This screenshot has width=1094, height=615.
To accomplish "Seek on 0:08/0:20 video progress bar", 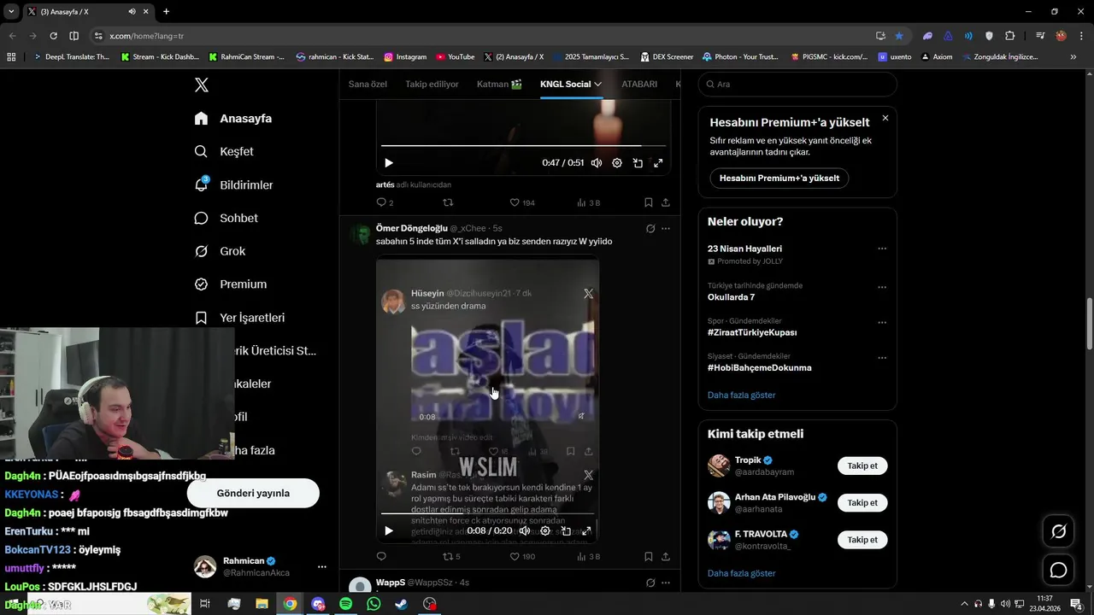I will tap(487, 514).
